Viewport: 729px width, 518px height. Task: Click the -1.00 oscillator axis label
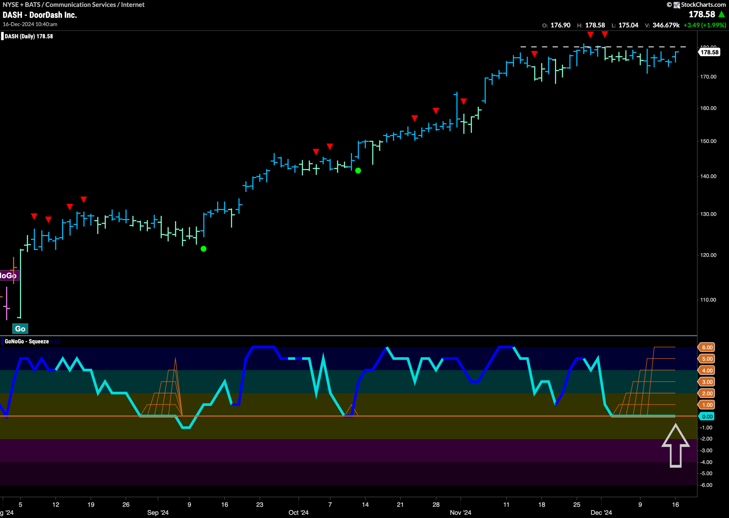pyautogui.click(x=706, y=428)
